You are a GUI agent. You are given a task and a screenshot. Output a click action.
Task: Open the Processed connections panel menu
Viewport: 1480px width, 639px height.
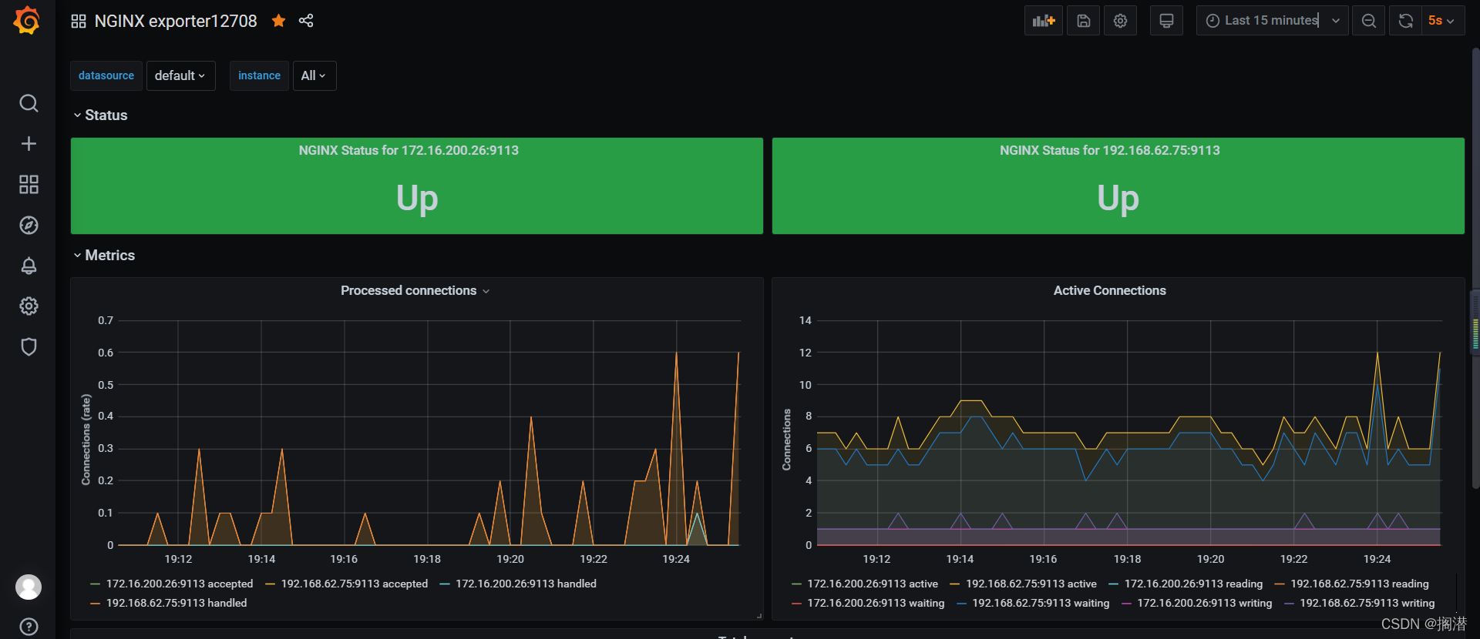click(x=415, y=290)
